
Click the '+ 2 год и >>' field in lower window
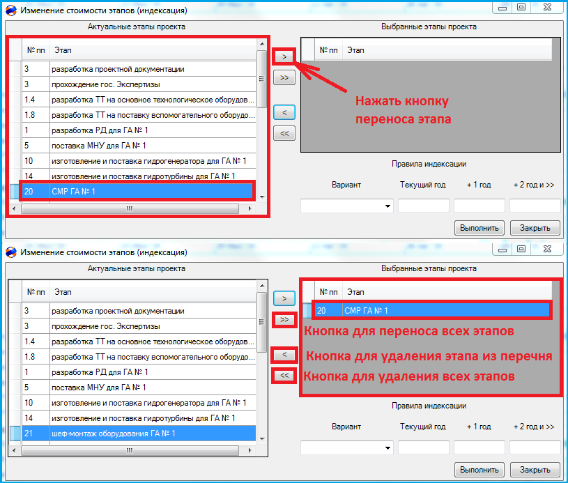(535, 447)
